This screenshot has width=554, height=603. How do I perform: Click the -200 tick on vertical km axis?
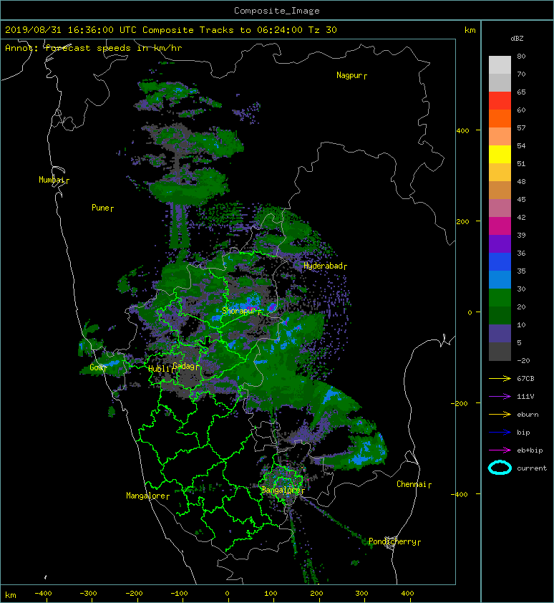point(460,403)
